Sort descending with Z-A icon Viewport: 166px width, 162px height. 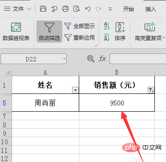107,37
